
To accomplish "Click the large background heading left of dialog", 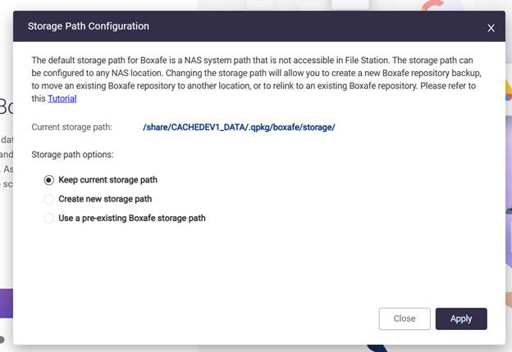I will pos(5,107).
